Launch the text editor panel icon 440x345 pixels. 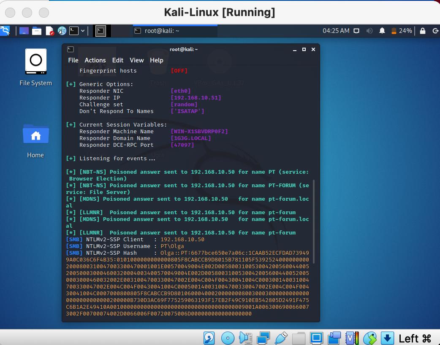(50, 31)
